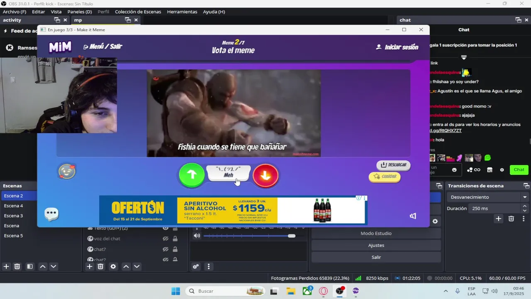Vote Meh on the current meme
531x299 pixels.
tap(229, 173)
